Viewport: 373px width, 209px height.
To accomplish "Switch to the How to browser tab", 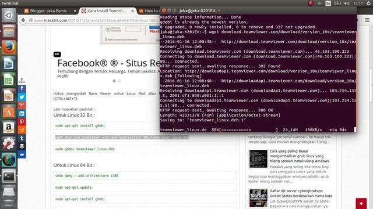I will click(149, 11).
